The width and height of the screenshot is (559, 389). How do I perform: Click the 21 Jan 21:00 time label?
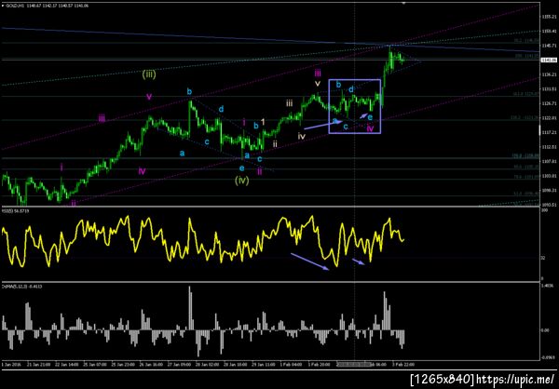point(37,365)
